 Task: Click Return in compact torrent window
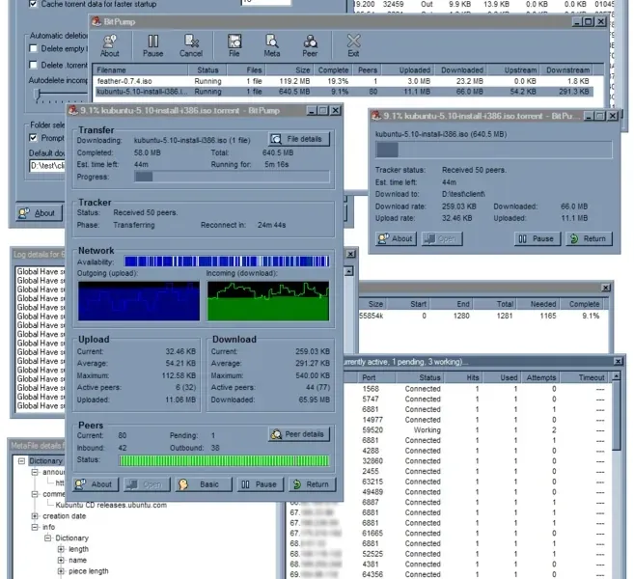pos(589,238)
